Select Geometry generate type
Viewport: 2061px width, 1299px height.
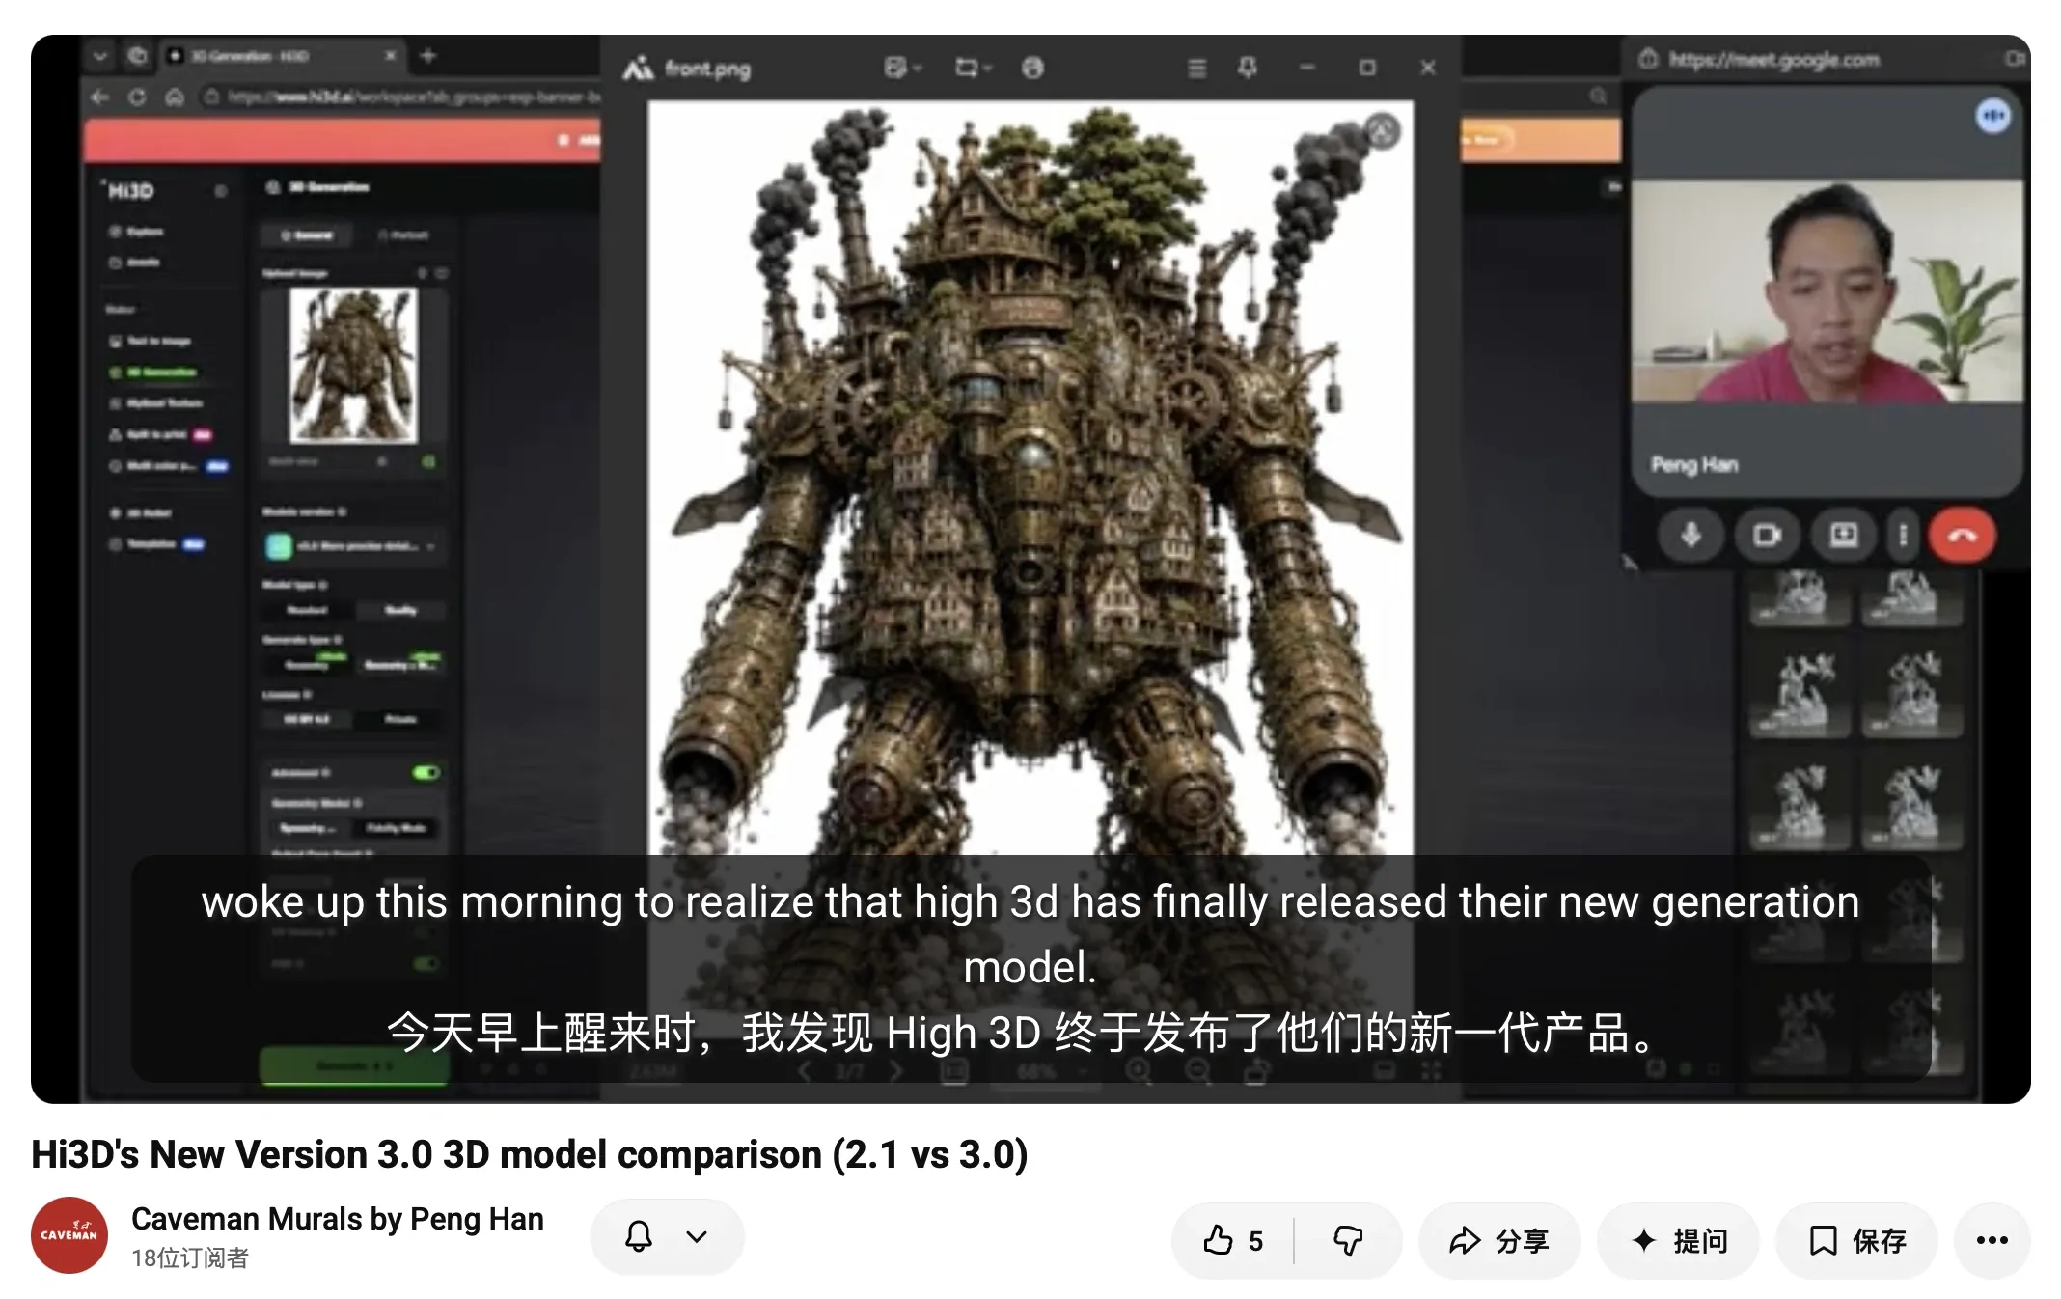coord(307,664)
